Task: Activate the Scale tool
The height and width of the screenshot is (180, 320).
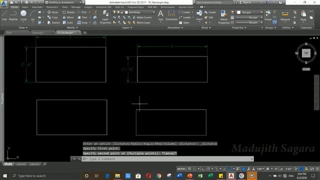Action: click(x=68, y=22)
